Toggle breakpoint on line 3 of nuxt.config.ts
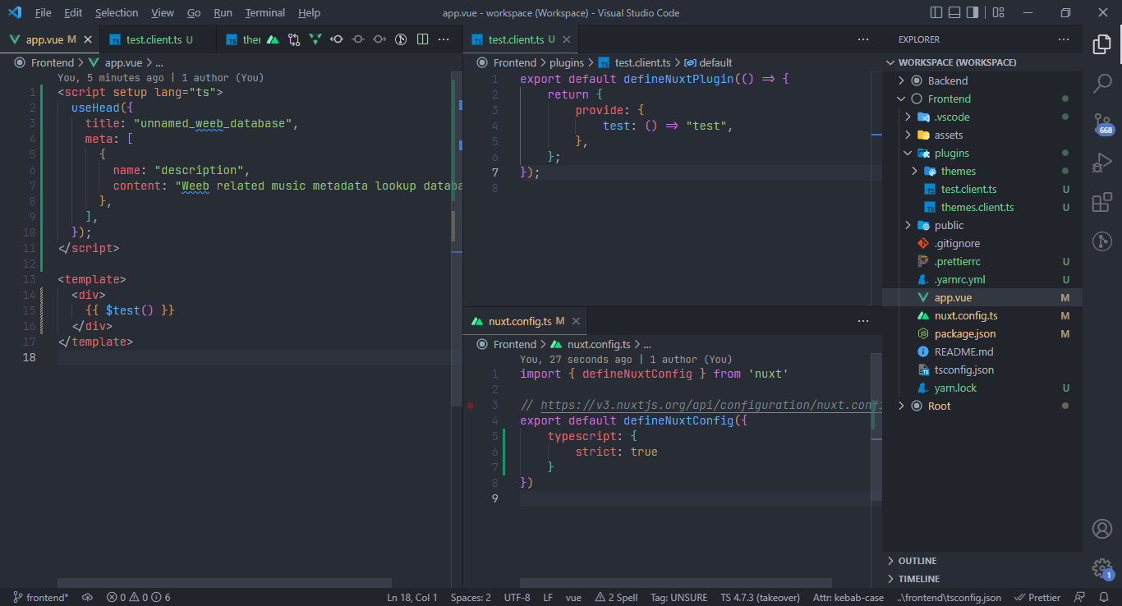 [471, 405]
